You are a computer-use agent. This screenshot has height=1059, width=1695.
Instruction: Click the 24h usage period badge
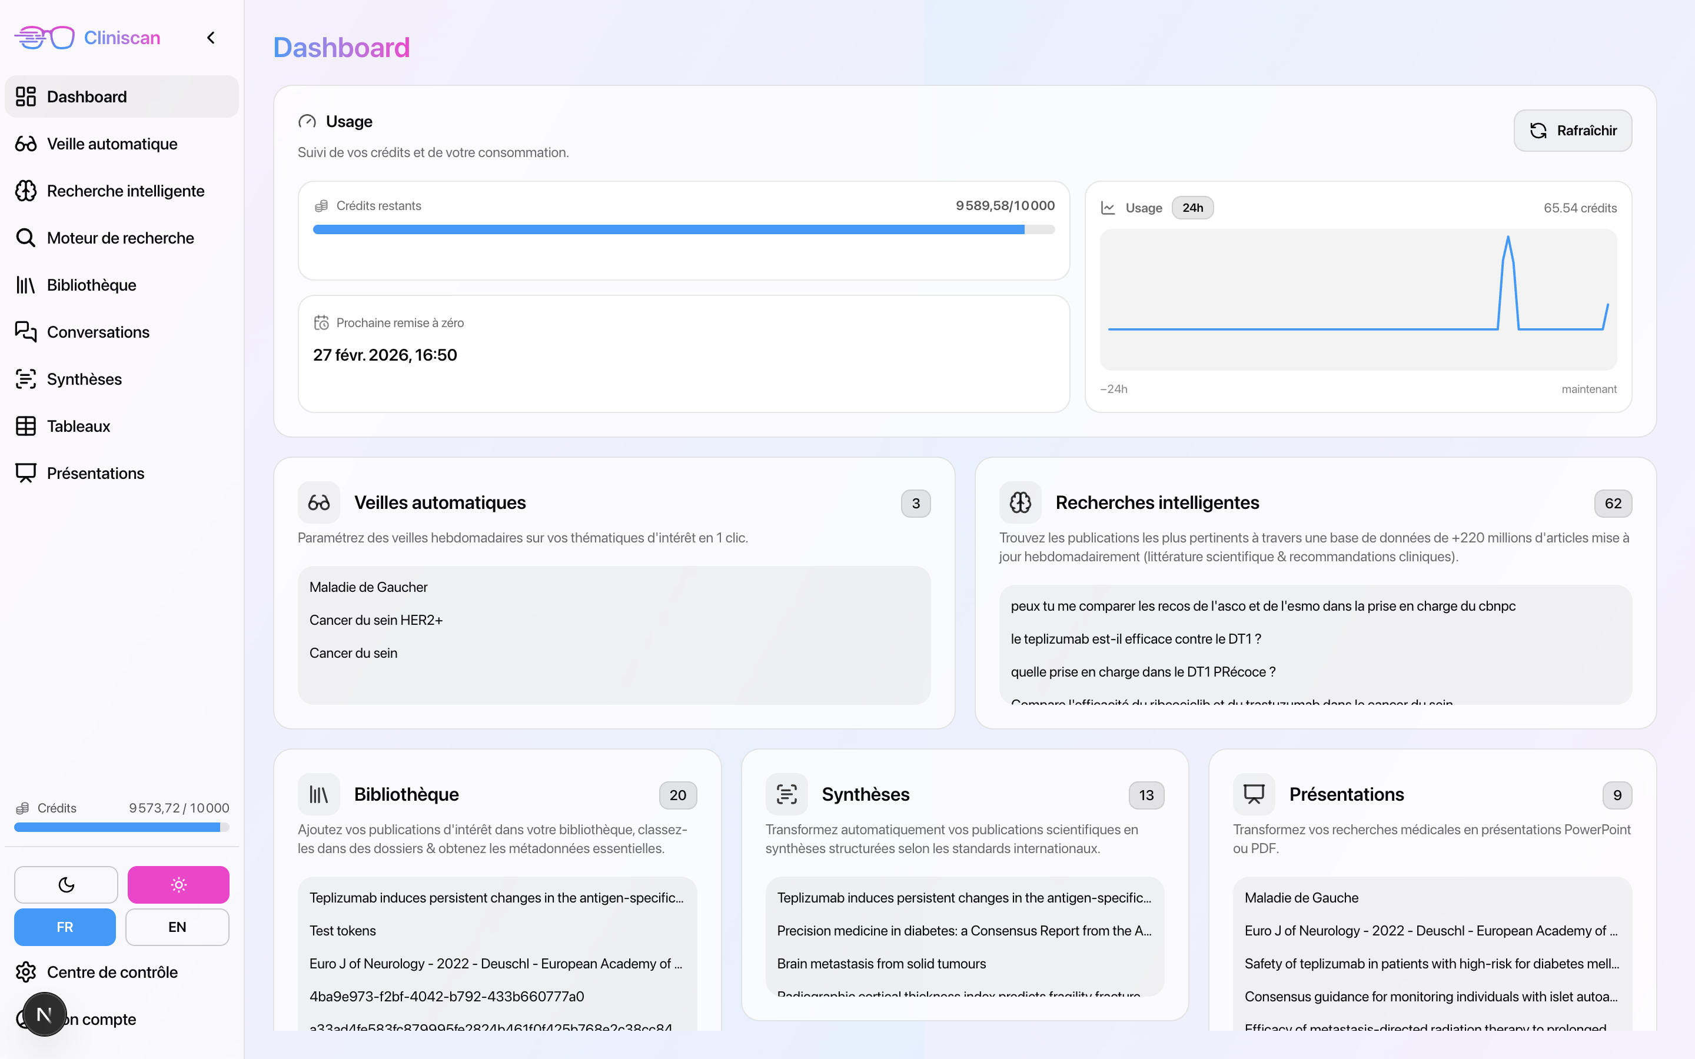(x=1192, y=208)
